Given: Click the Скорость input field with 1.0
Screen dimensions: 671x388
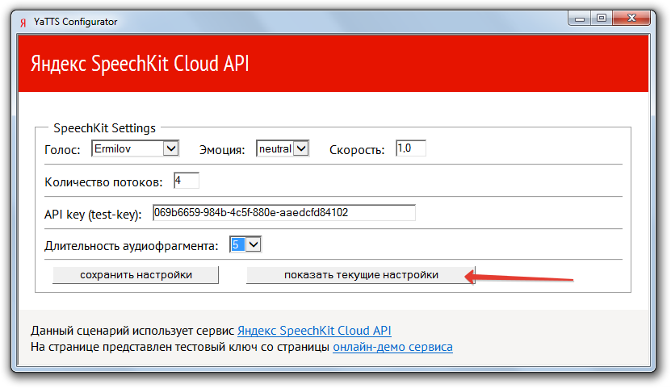Looking at the screenshot, I should tap(411, 148).
